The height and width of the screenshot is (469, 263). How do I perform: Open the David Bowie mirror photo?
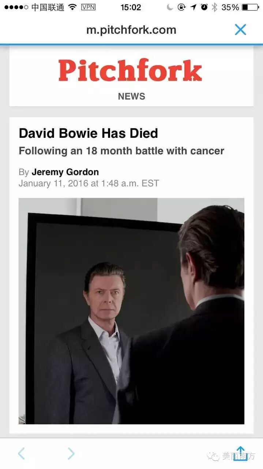click(131, 311)
